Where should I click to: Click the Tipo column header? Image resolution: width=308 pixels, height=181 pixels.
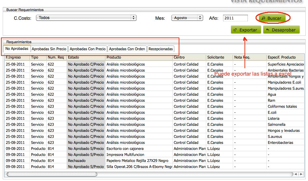click(x=38, y=57)
